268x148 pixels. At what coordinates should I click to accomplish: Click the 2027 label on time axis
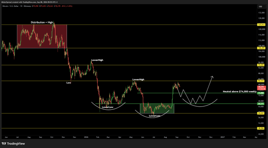tap(222, 137)
